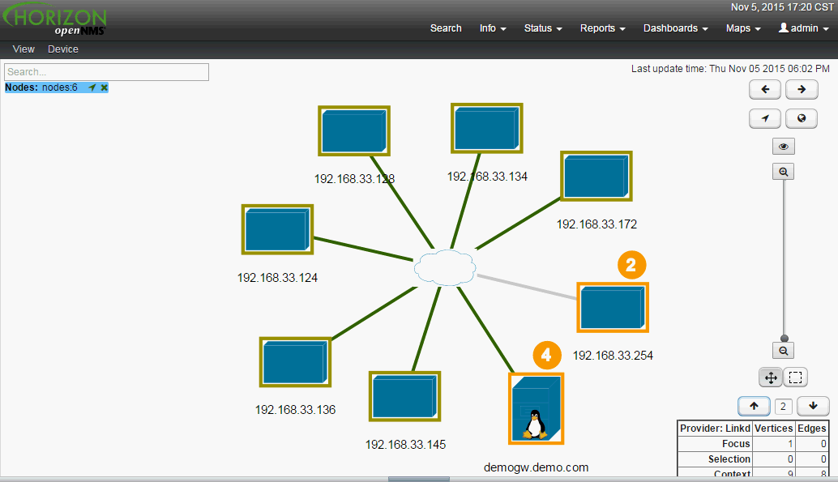The height and width of the screenshot is (482, 838).
Task: Open the Status dropdown menu
Action: [543, 28]
